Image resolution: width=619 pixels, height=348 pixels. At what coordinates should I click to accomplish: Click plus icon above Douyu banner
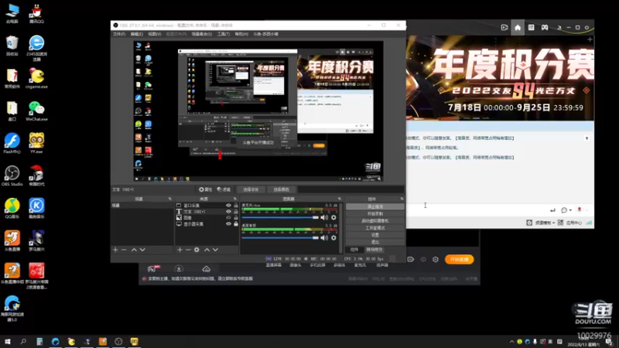pos(590,39)
